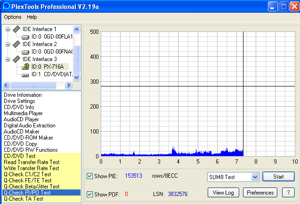
Task: Click the PlexTools logo icon in the title bar
Action: click(x=6, y=6)
